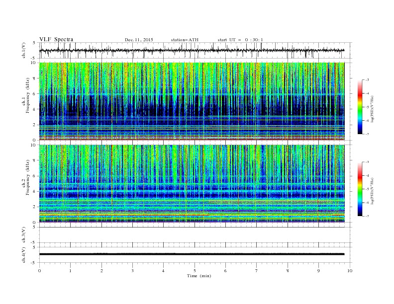Click the time axis tick label "6"

[225, 271]
